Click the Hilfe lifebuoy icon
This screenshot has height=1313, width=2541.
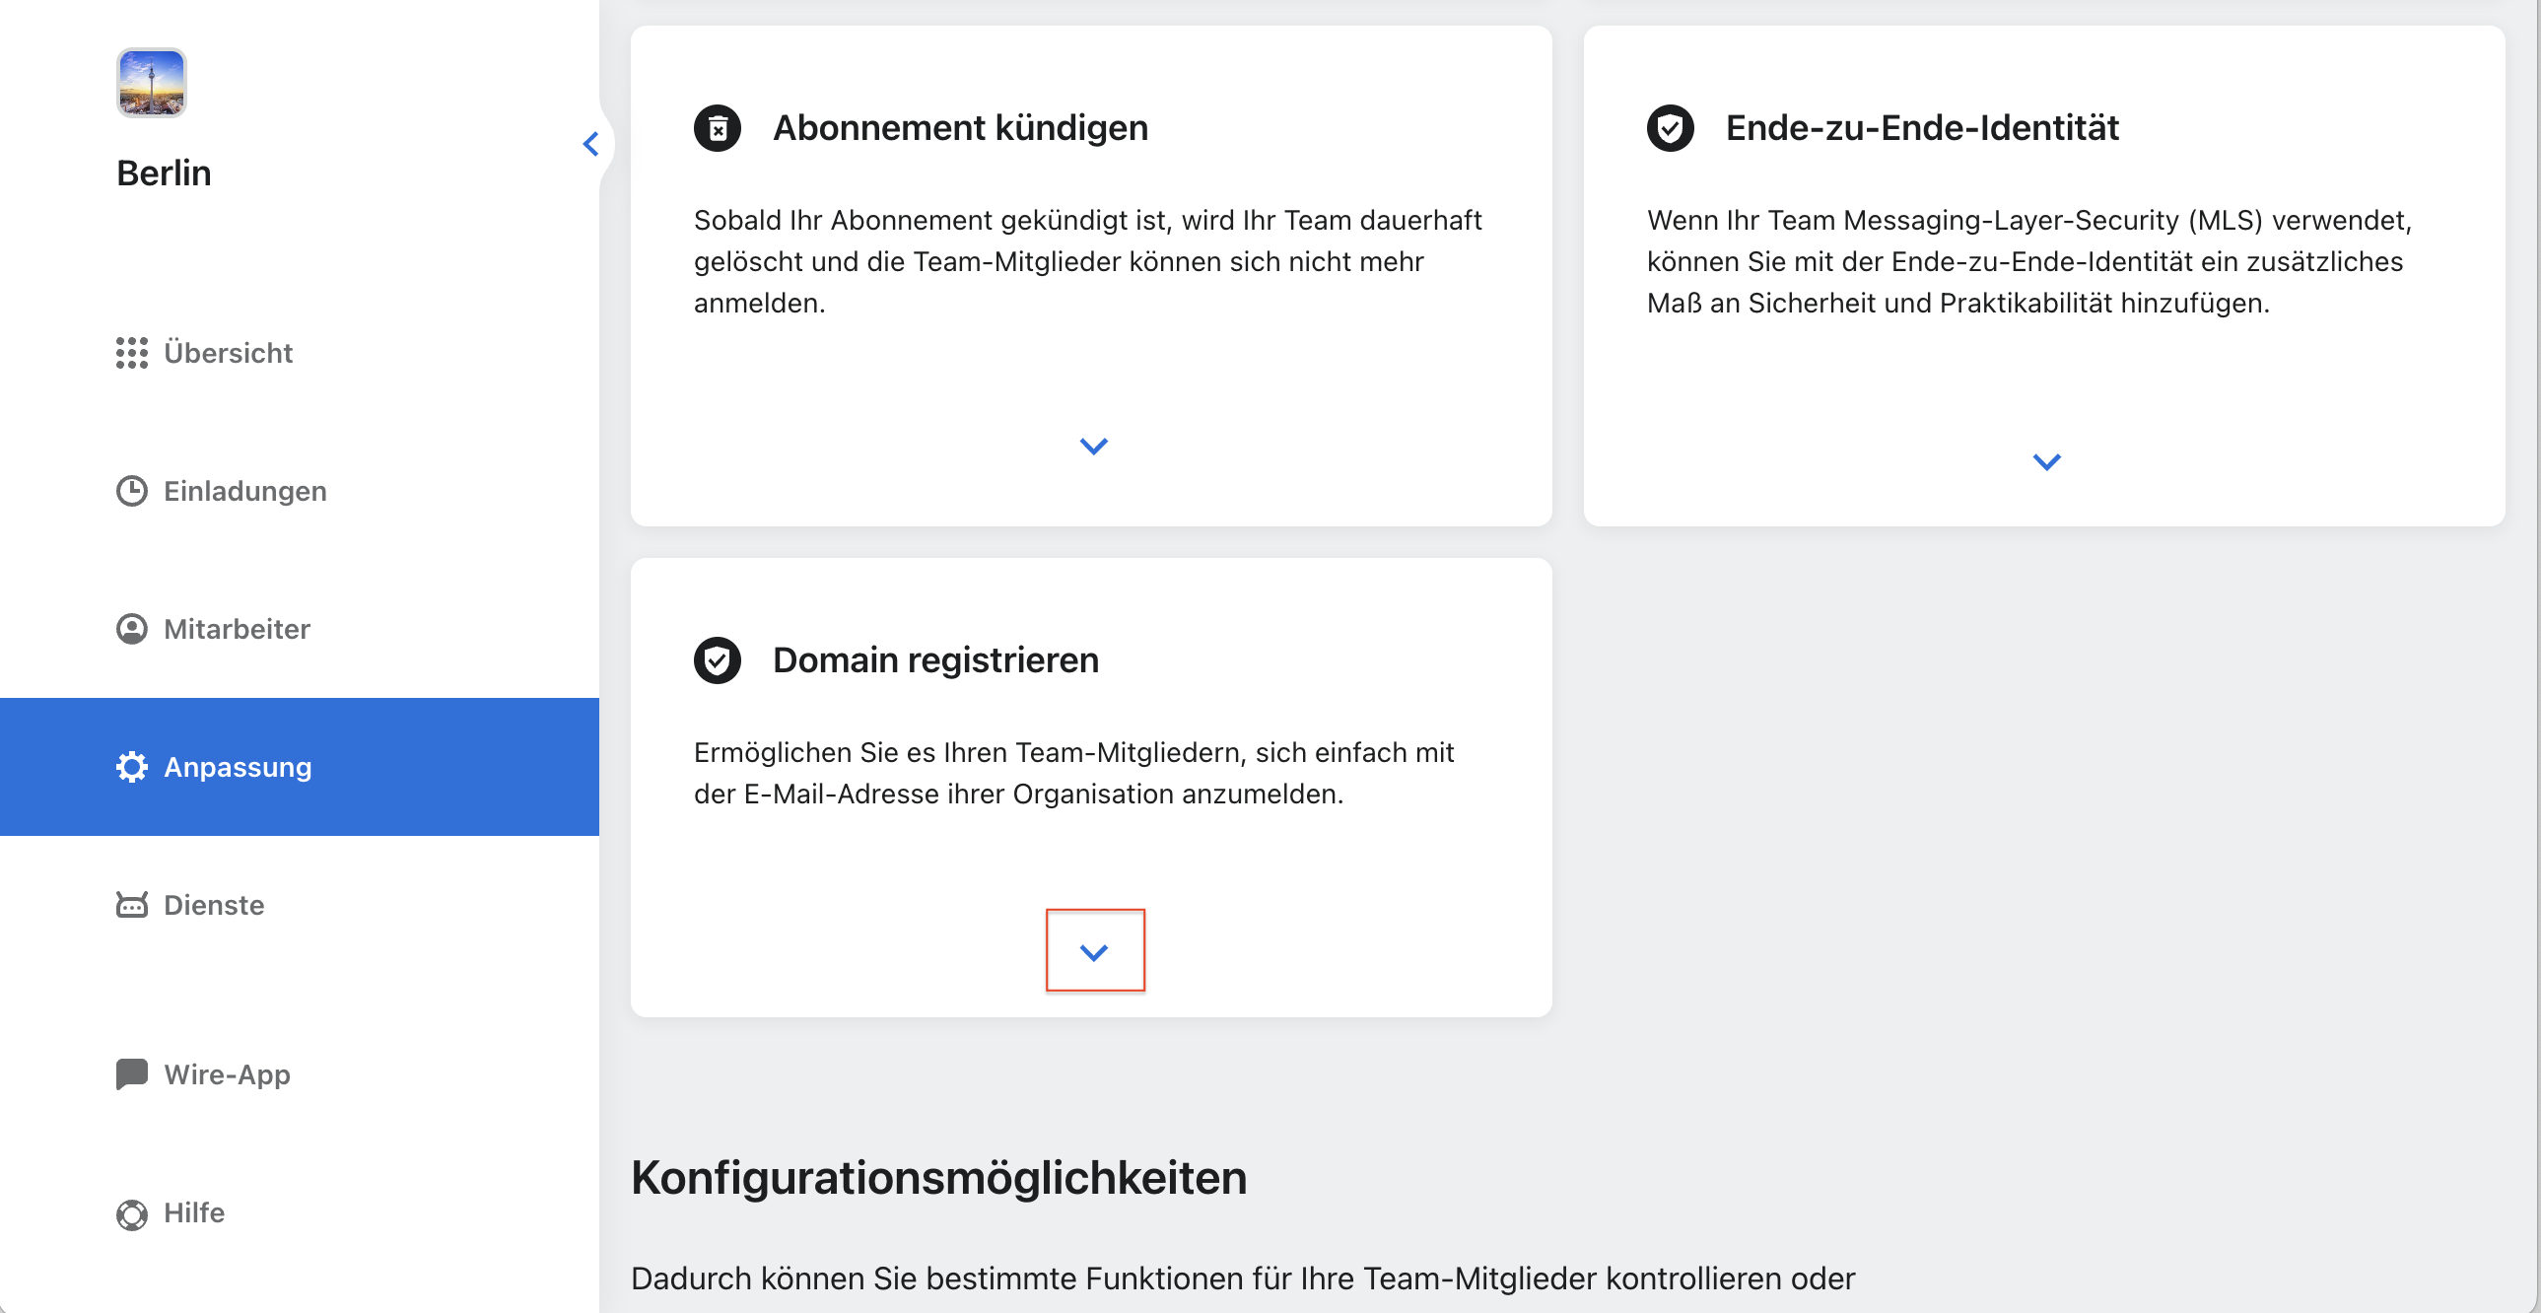pos(131,1213)
